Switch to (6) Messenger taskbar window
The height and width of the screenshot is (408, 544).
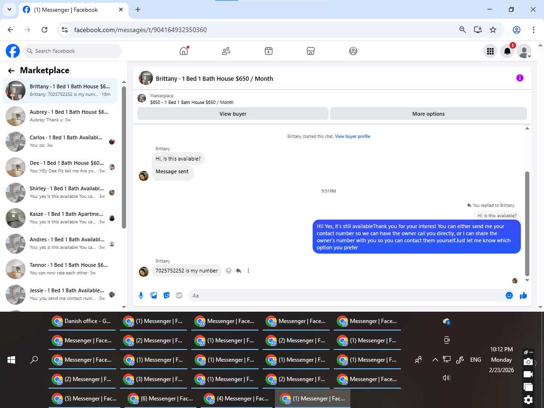pyautogui.click(x=161, y=399)
